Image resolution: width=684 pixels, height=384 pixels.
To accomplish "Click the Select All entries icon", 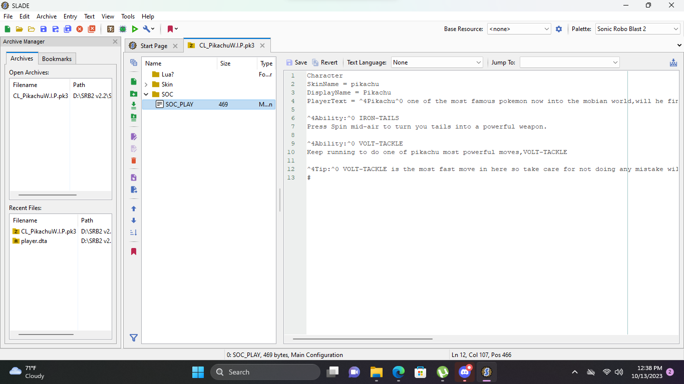I will (133, 62).
